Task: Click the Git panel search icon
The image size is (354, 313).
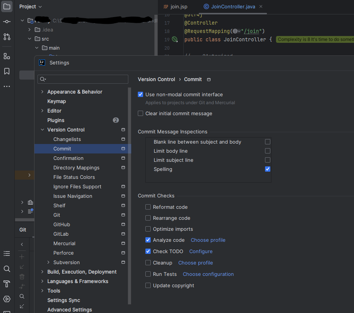Action: coord(22,296)
